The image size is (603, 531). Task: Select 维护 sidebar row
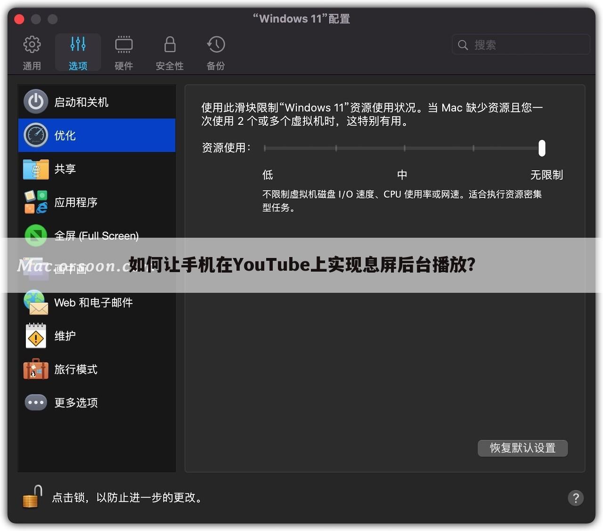[97, 336]
